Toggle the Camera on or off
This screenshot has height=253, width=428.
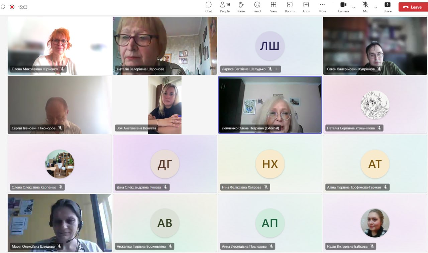click(343, 7)
